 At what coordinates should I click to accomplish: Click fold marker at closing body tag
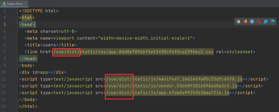point(17,100)
